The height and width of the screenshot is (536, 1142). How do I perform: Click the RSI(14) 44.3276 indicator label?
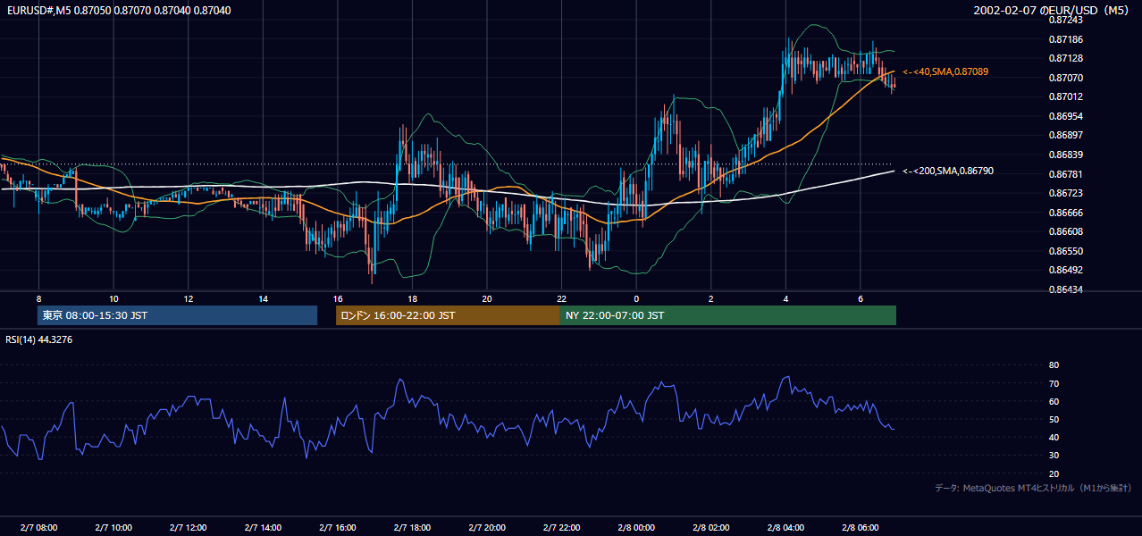[x=38, y=339]
